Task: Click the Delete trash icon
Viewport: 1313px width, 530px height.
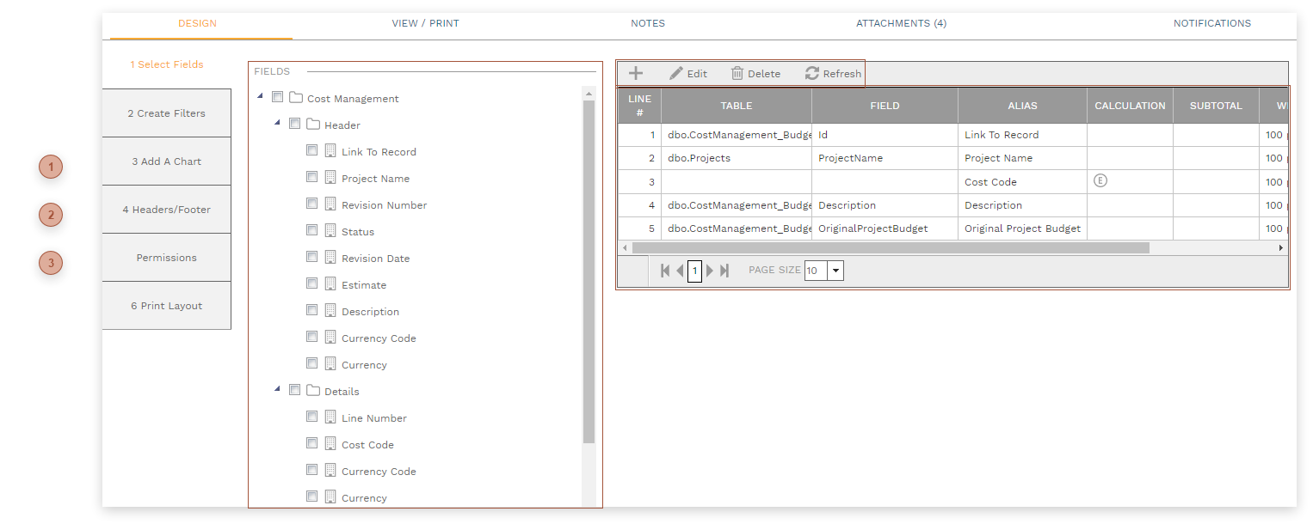Action: coord(737,73)
